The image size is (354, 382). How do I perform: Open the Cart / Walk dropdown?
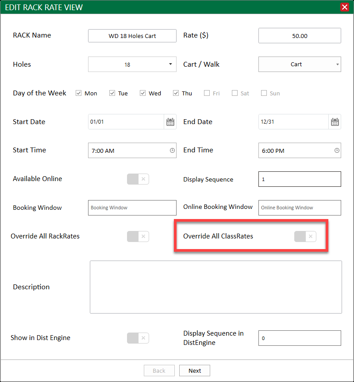(300, 64)
